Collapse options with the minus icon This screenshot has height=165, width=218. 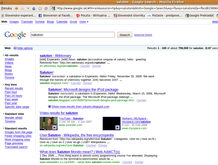pos(15,48)
